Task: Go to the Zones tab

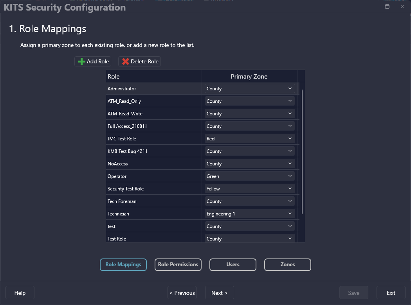Action: pyautogui.click(x=288, y=265)
